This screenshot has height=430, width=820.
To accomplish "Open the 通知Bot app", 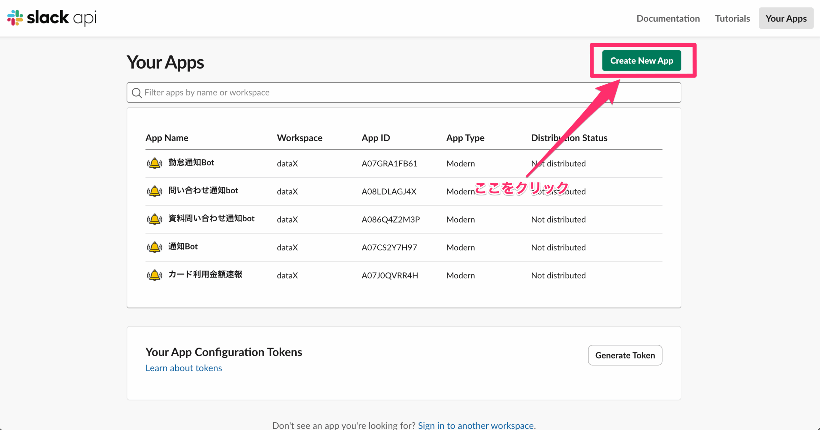I will [183, 246].
